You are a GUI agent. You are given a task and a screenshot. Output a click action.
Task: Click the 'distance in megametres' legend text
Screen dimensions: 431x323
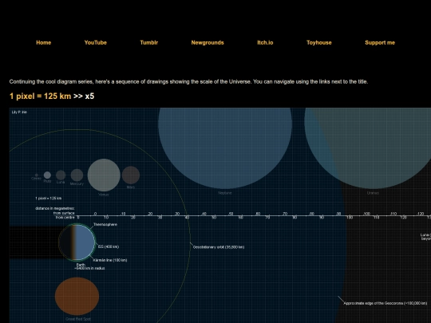pyautogui.click(x=55, y=208)
